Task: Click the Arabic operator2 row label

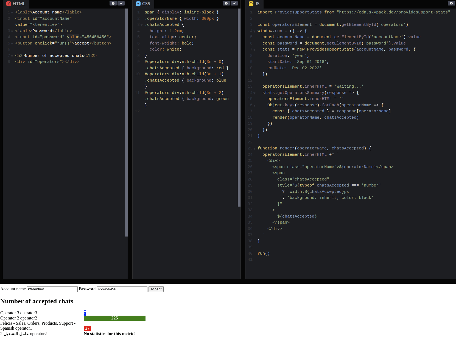Action: click(x=24, y=334)
